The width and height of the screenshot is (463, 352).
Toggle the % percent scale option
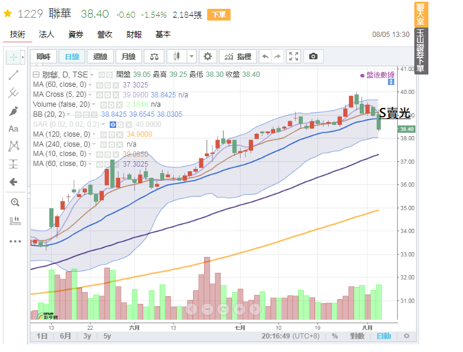pos(334,336)
